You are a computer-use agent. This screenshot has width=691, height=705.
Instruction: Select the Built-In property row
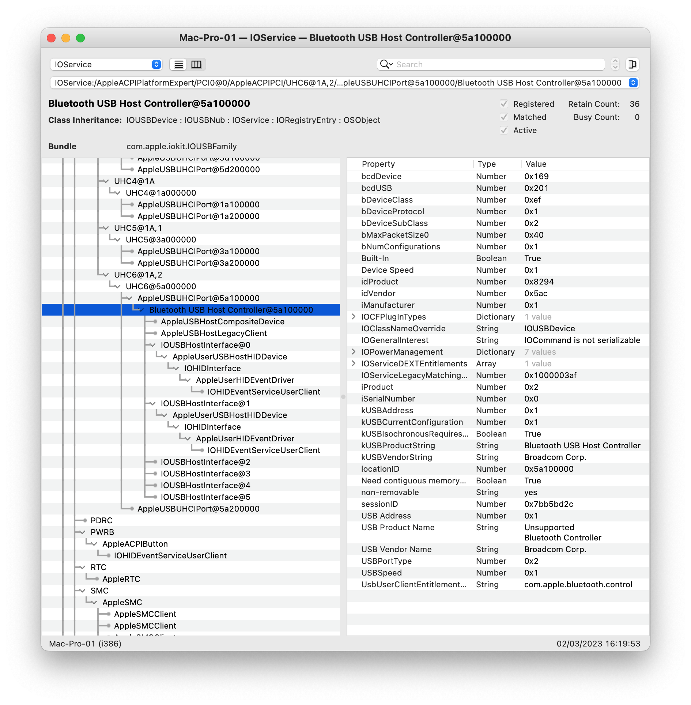[x=498, y=258]
